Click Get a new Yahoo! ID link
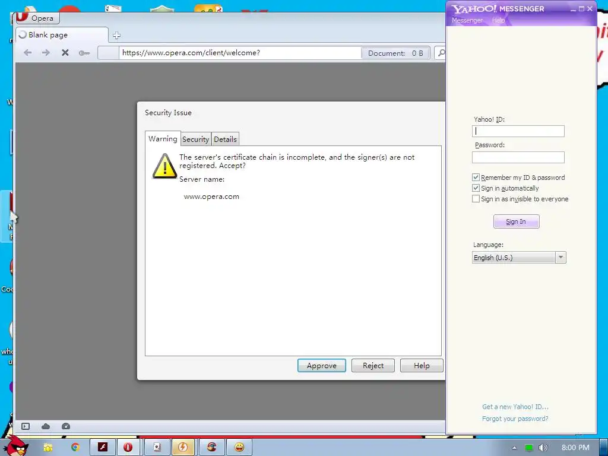 pyautogui.click(x=515, y=407)
